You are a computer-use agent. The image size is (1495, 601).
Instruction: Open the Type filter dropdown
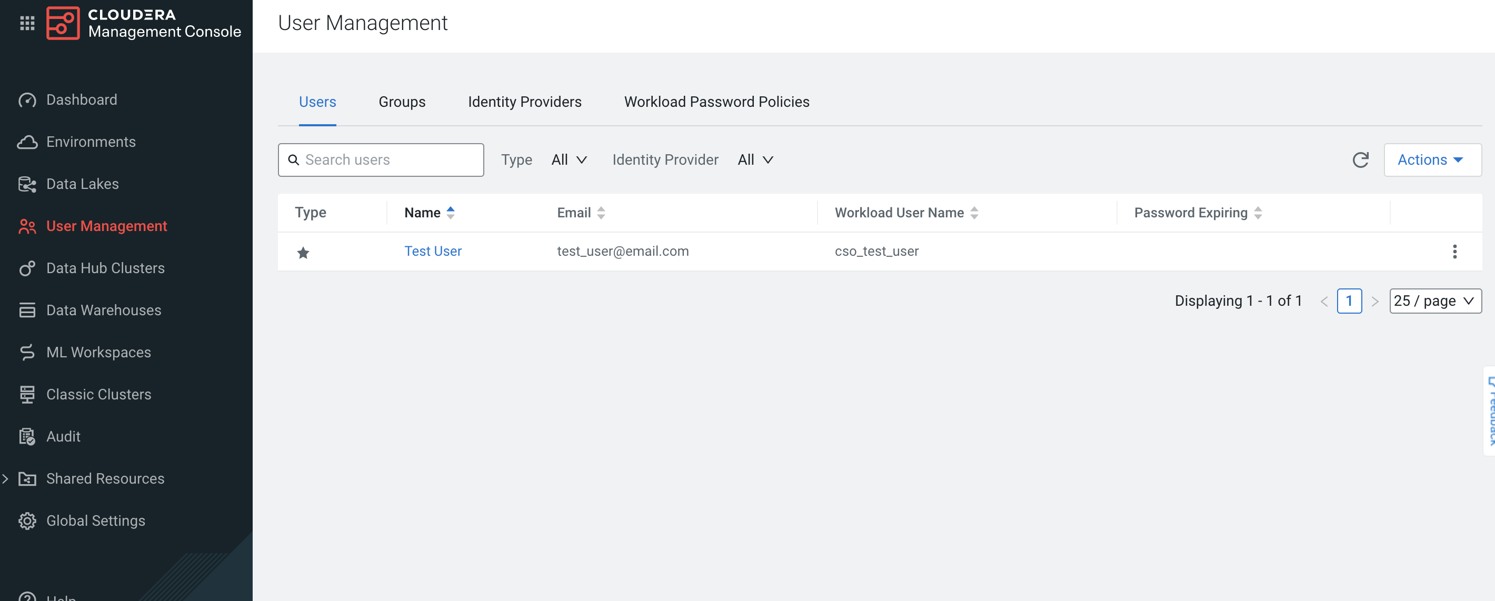tap(569, 160)
